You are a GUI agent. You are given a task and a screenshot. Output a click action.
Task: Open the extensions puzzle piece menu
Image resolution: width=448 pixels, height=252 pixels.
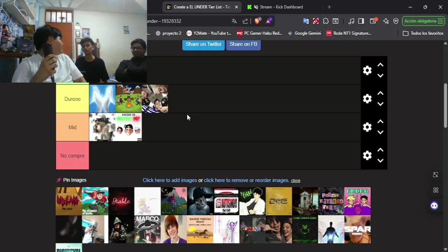[x=326, y=21]
